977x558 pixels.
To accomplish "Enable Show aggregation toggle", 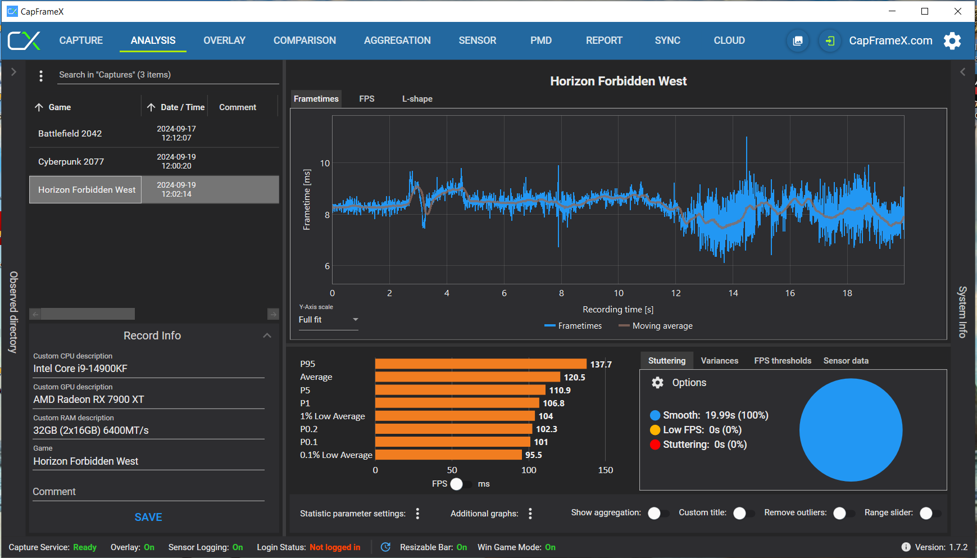I will 658,513.
